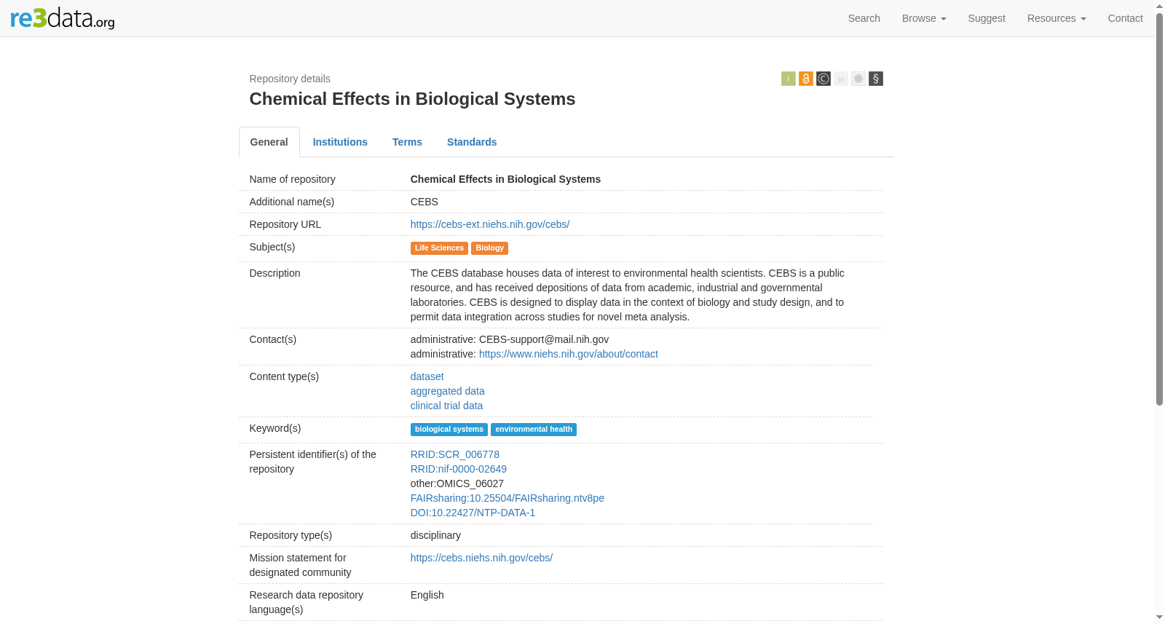Click the scrollbar up arrow
Viewport: 1165px width, 624px height.
[1159, 5]
